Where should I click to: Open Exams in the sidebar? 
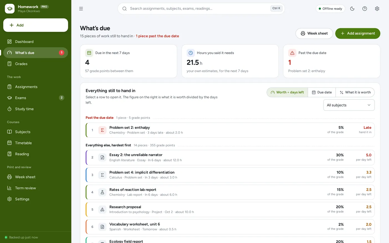pos(36,98)
